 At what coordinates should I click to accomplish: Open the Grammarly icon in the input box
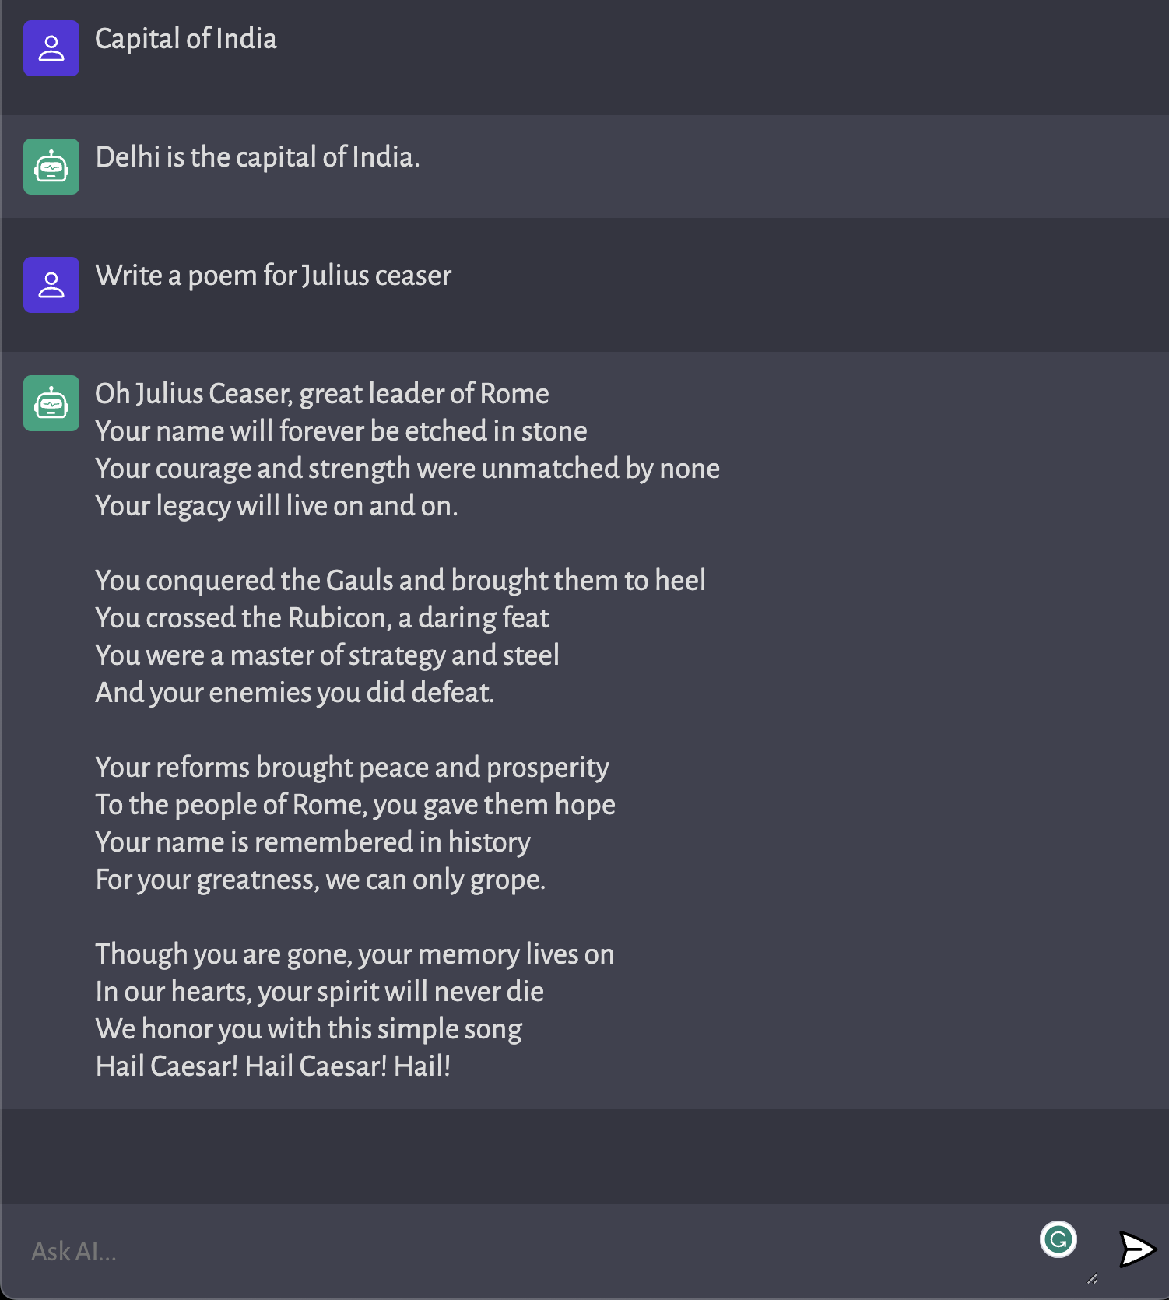click(x=1058, y=1239)
